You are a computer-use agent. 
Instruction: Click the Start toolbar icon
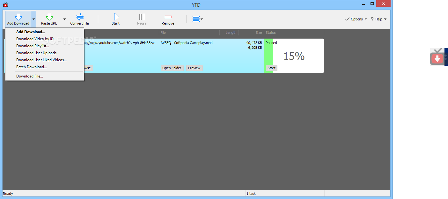point(116,19)
